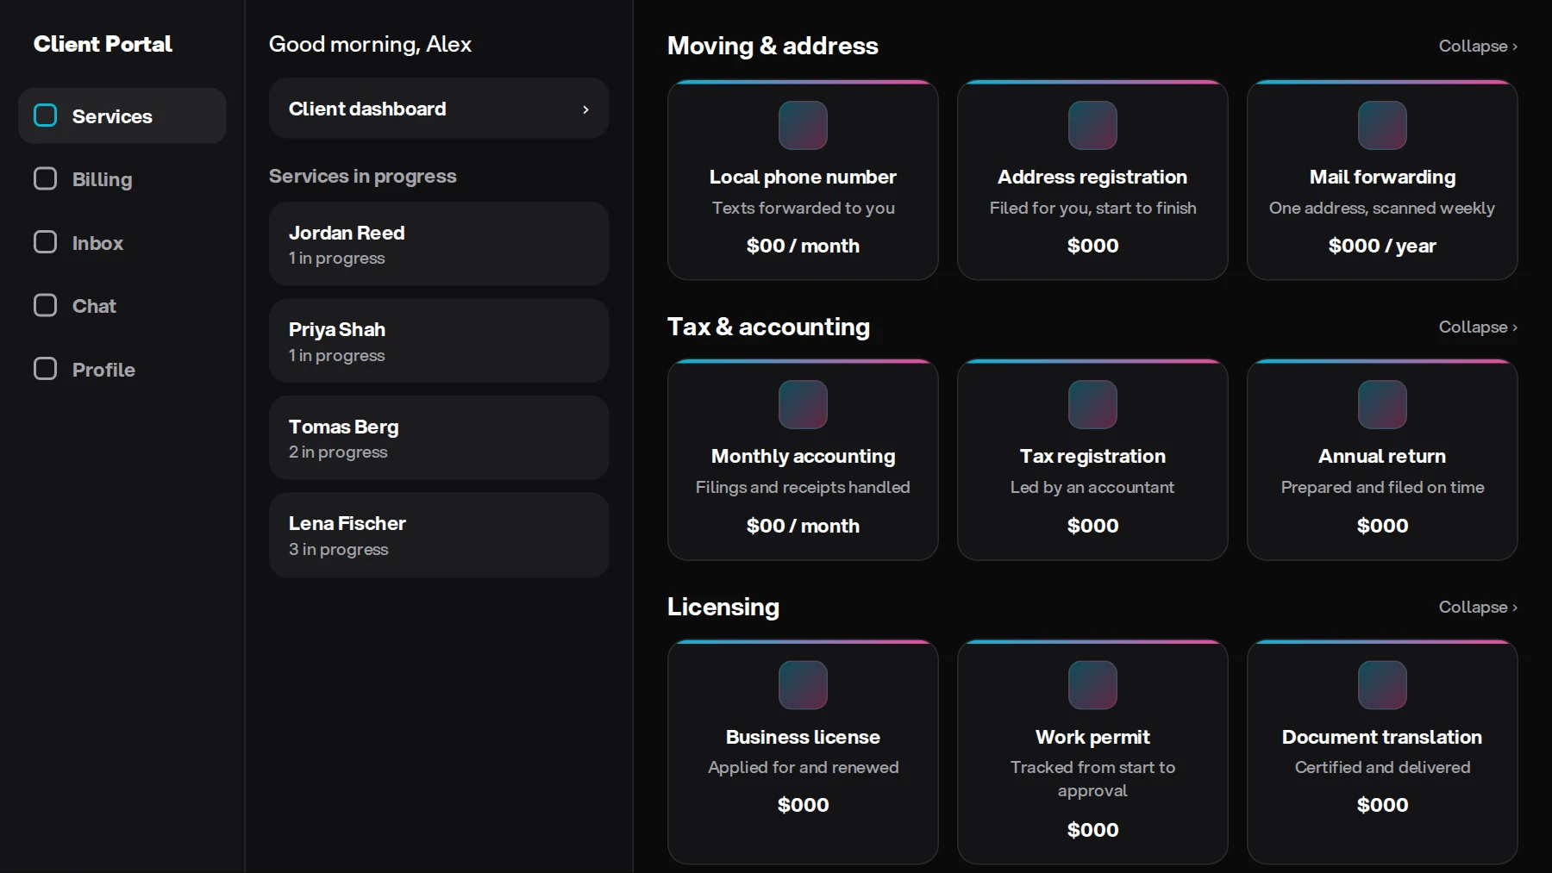
Task: Click the Inbox sidebar square icon
Action: (45, 242)
